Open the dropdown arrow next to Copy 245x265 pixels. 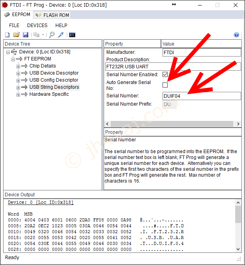tap(43, 35)
